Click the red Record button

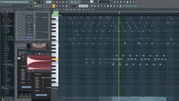point(44,2)
